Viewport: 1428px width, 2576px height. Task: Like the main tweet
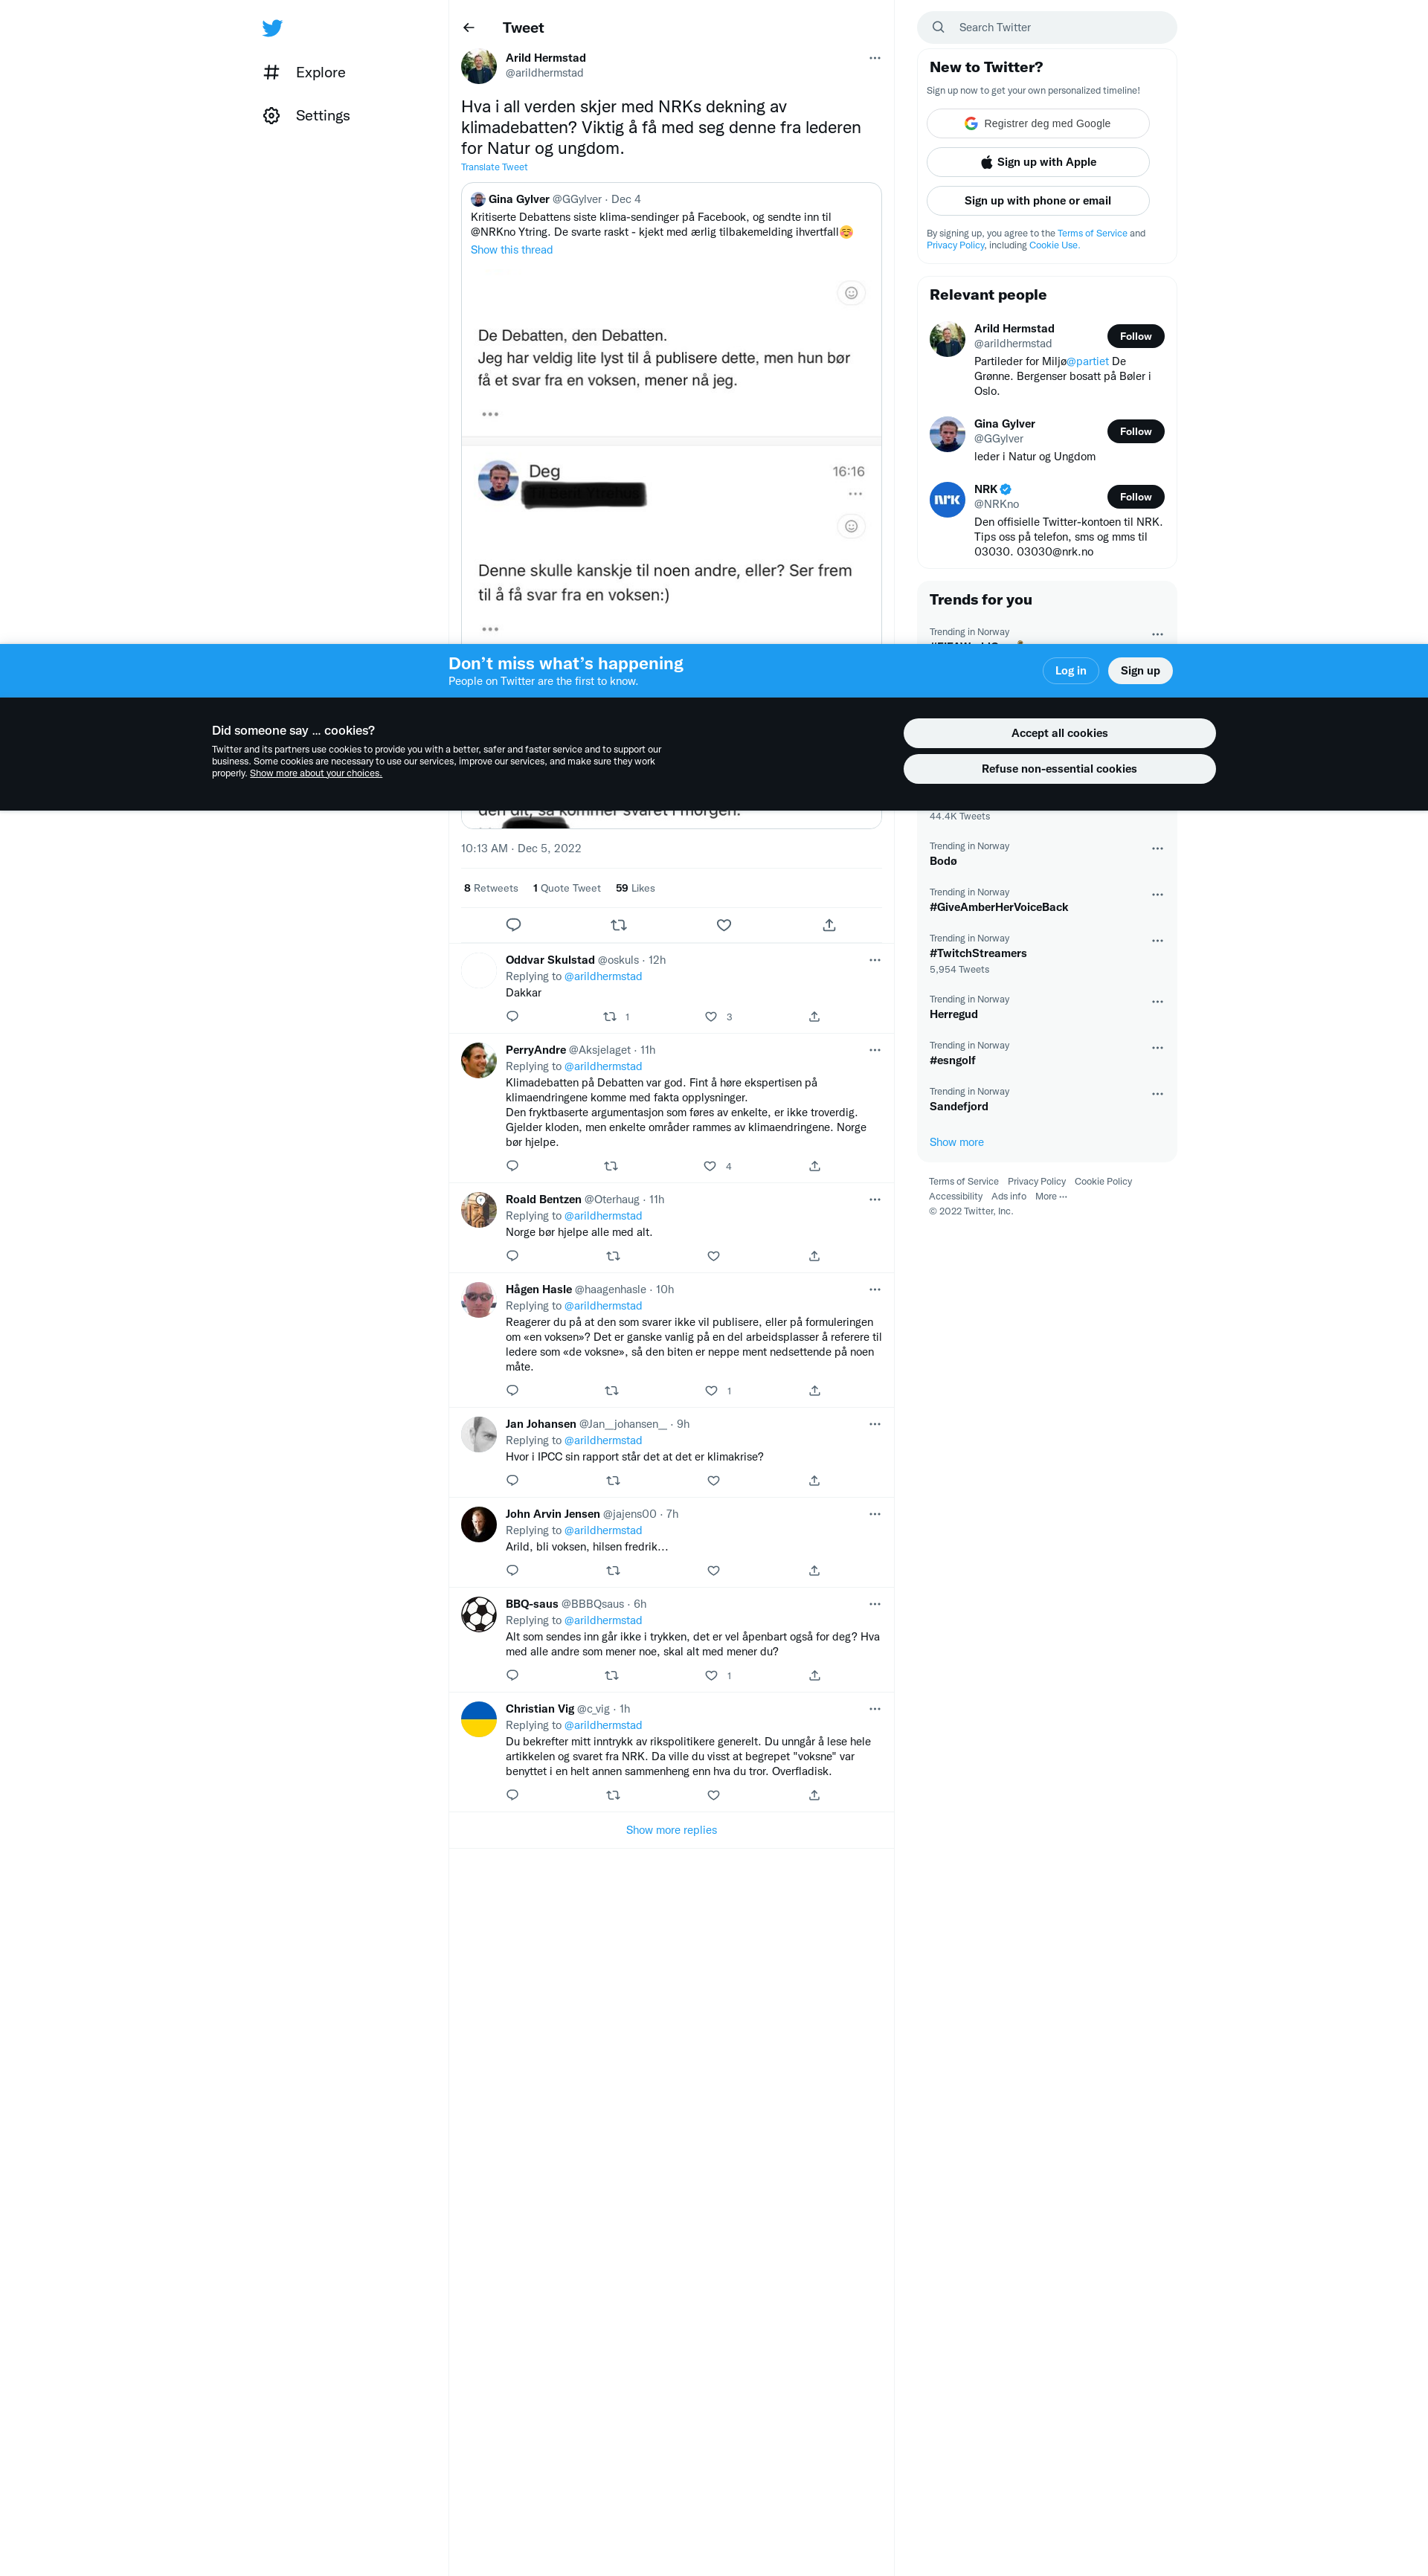click(724, 925)
